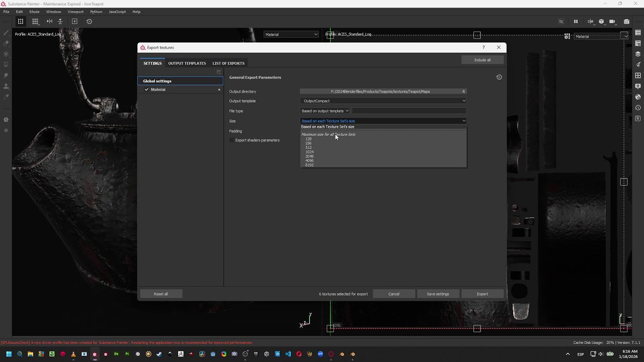Viewport: 644px width, 362px height.
Task: Open the Output template dropdown
Action: [383, 101]
